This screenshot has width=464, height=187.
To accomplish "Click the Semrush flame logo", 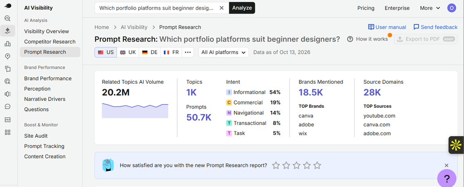I will click(x=8, y=5).
